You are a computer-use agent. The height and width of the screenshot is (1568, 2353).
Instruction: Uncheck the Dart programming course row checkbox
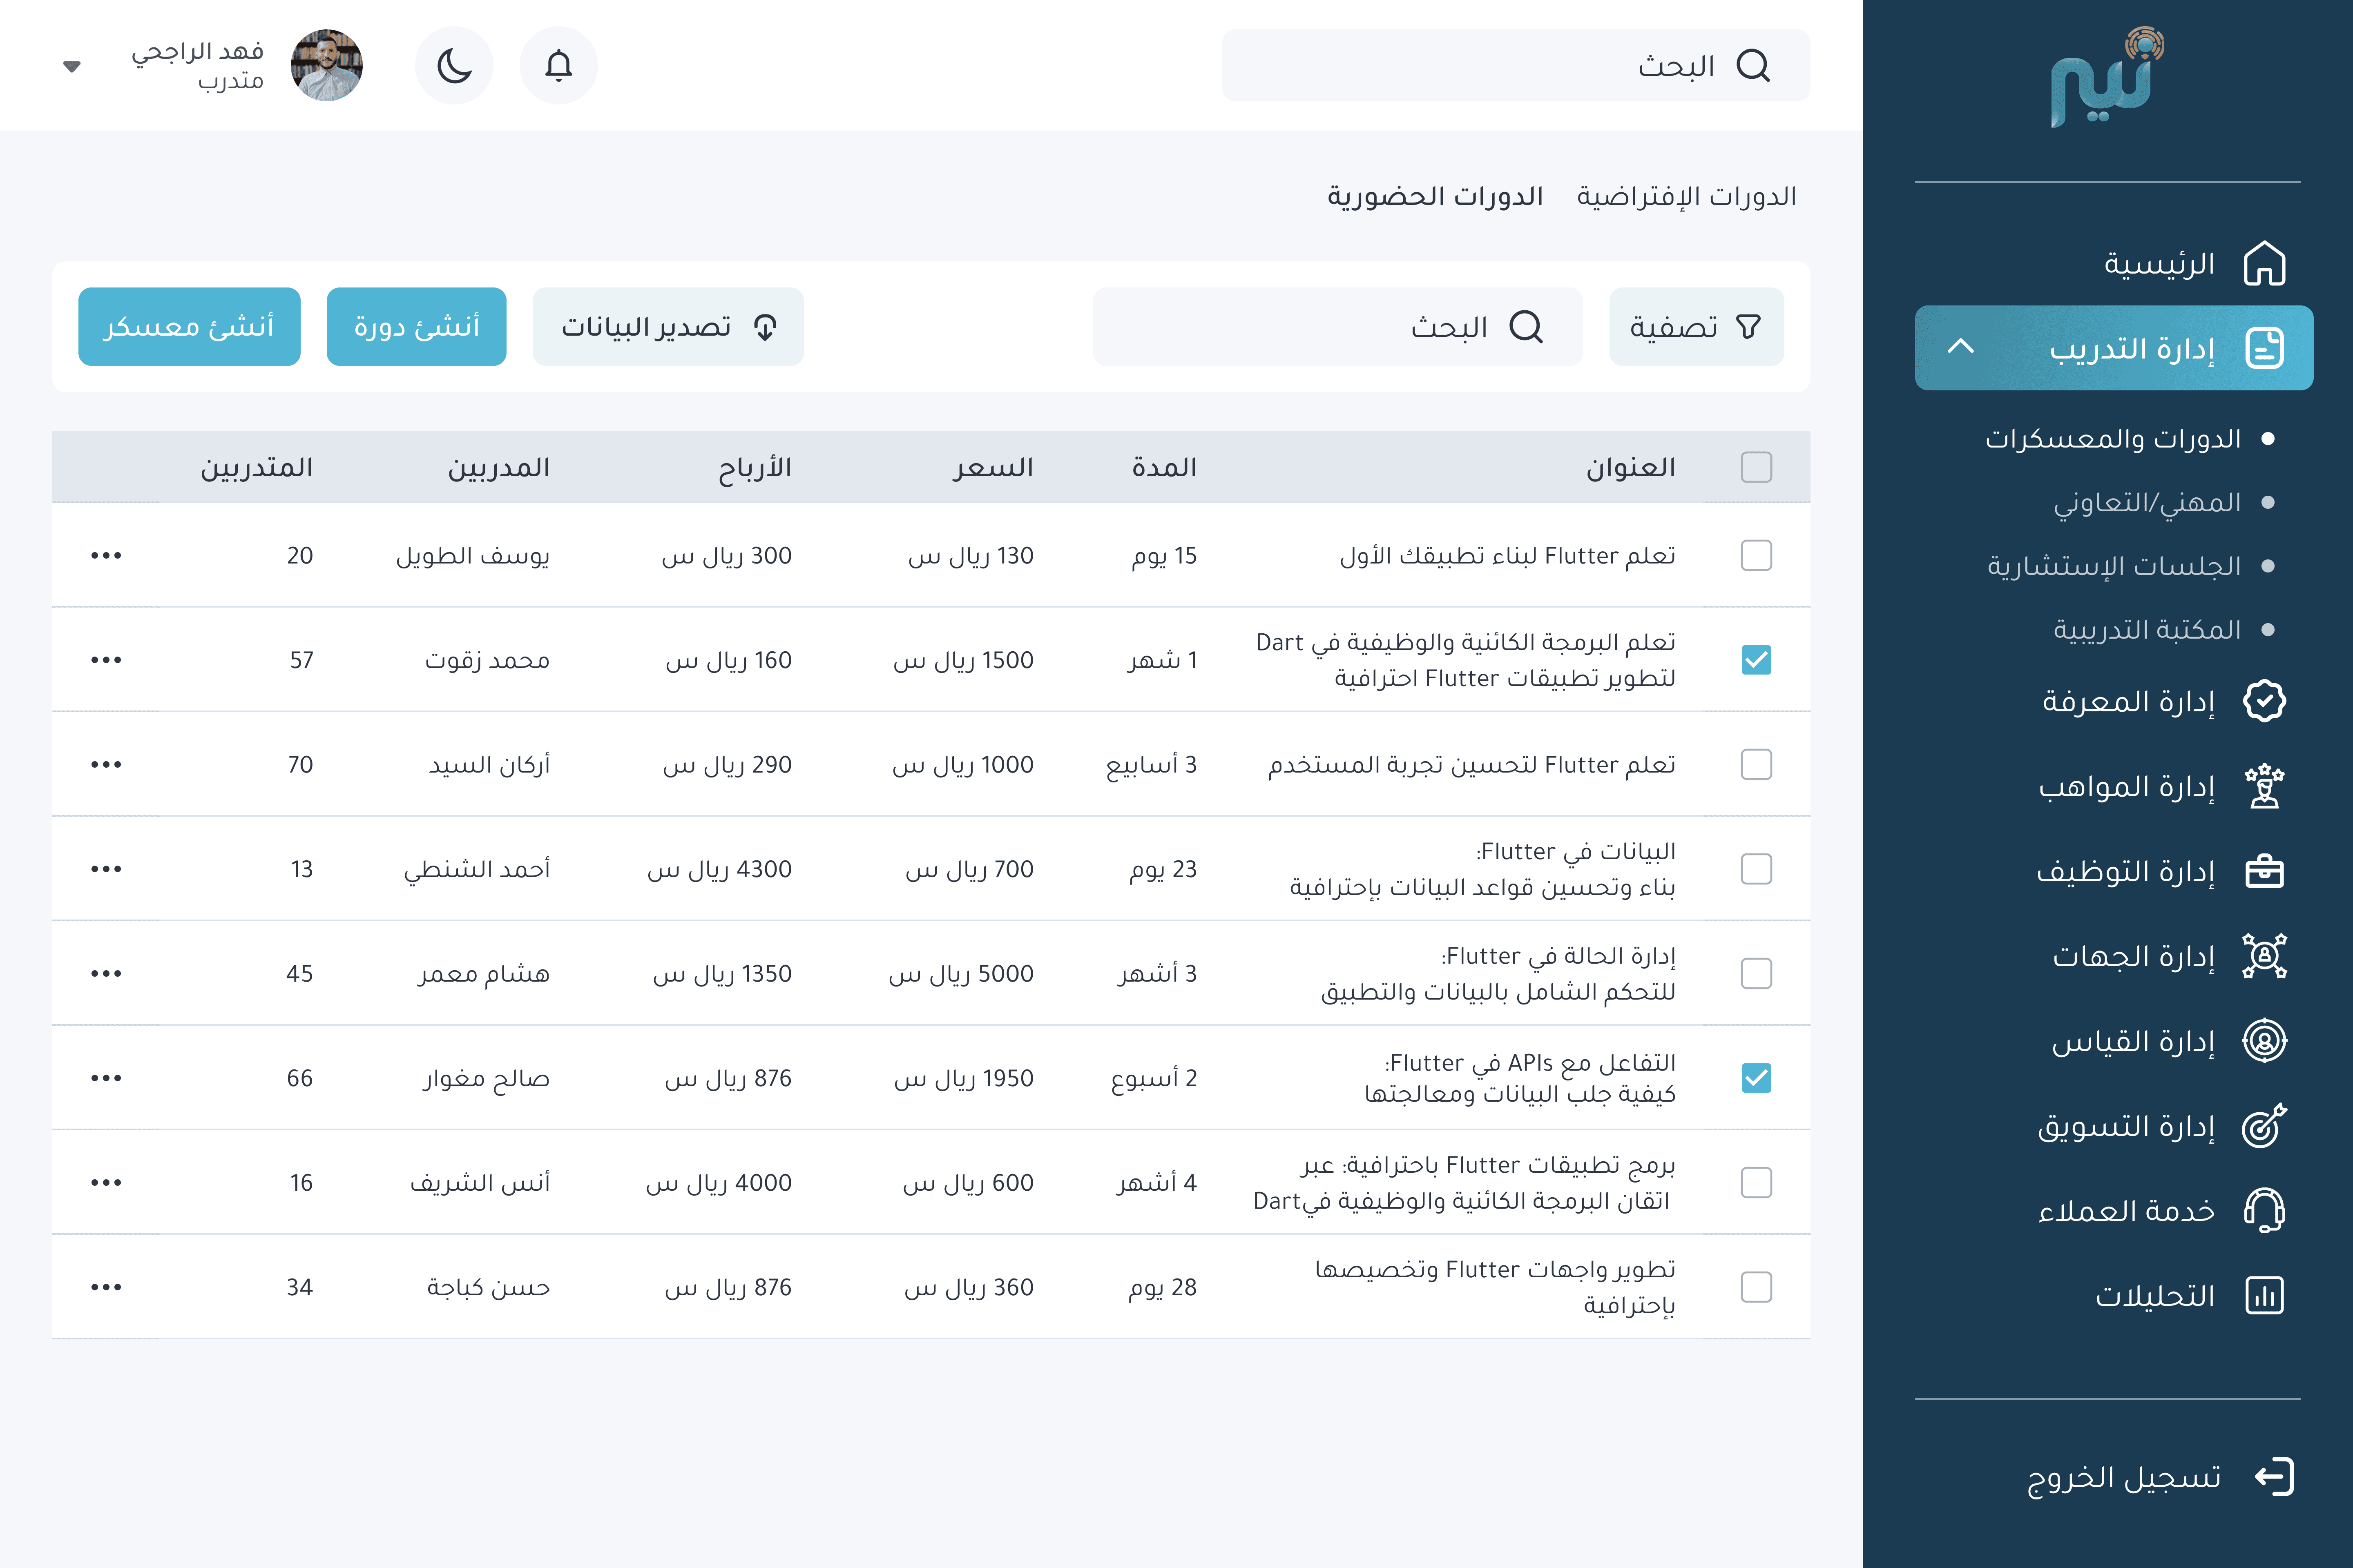point(1756,660)
